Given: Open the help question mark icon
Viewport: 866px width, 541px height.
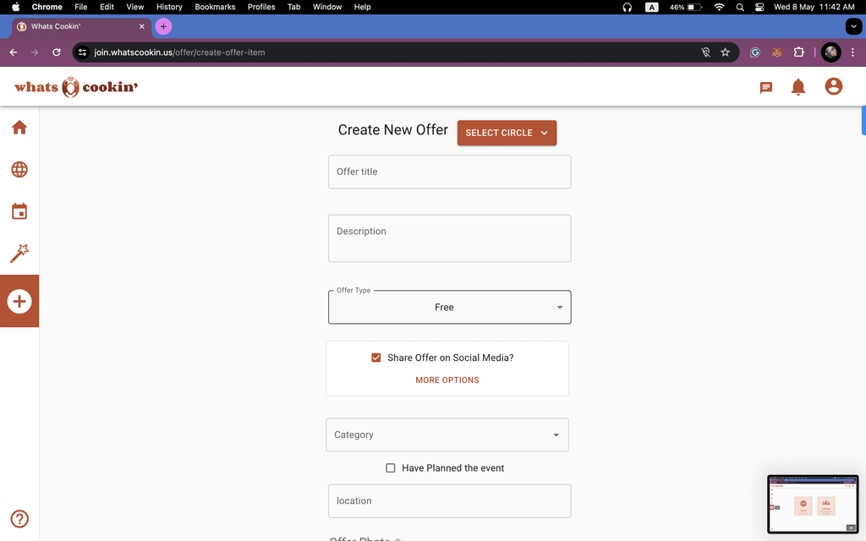Looking at the screenshot, I should tap(19, 519).
